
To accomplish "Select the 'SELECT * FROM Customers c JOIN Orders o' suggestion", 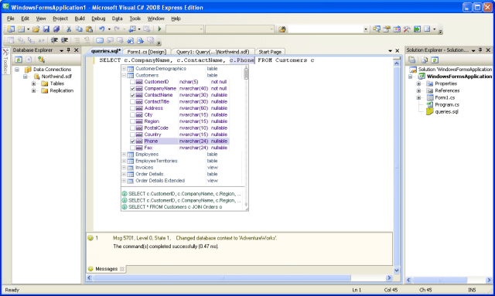I will tap(176, 207).
